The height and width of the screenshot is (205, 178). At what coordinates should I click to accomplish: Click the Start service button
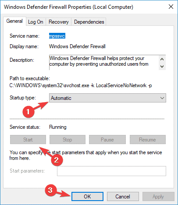pyautogui.click(x=28, y=140)
